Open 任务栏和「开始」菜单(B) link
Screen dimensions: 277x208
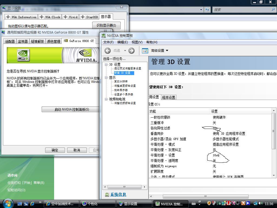[26, 183]
